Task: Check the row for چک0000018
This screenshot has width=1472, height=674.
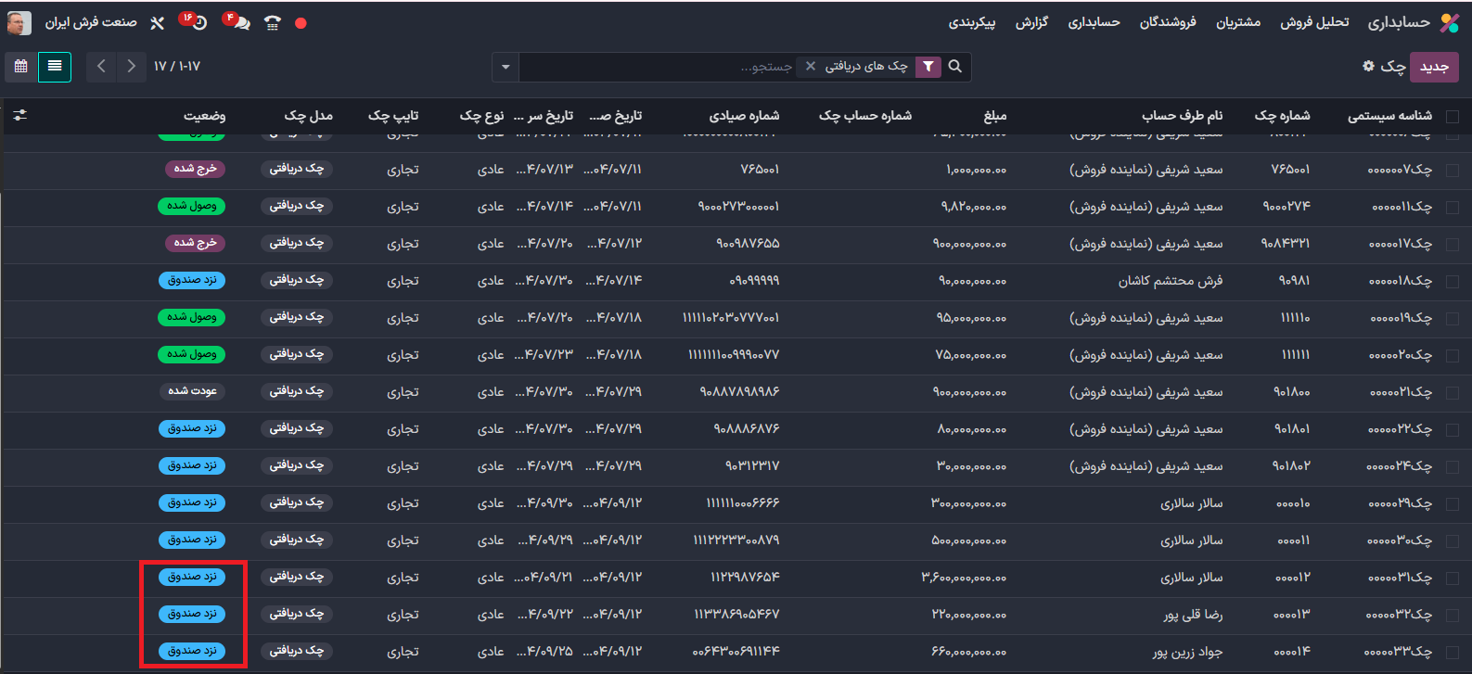Action: [x=1453, y=281]
